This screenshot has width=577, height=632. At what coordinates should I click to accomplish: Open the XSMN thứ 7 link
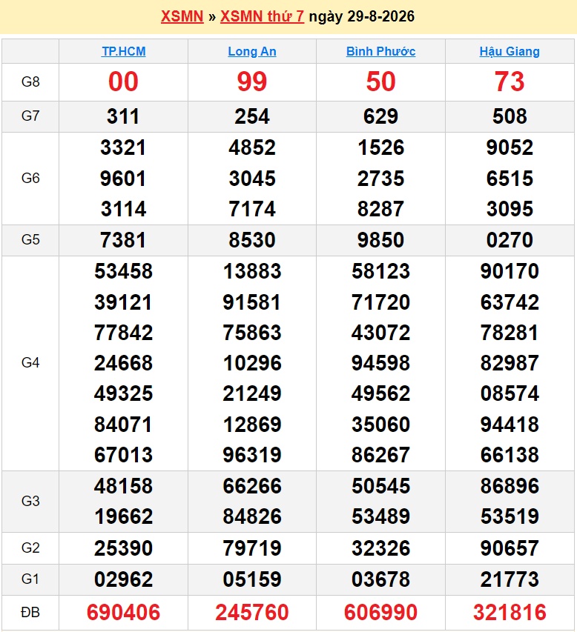(x=262, y=16)
